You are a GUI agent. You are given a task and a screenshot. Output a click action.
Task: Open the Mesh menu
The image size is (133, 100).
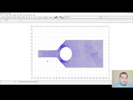point(21,15)
